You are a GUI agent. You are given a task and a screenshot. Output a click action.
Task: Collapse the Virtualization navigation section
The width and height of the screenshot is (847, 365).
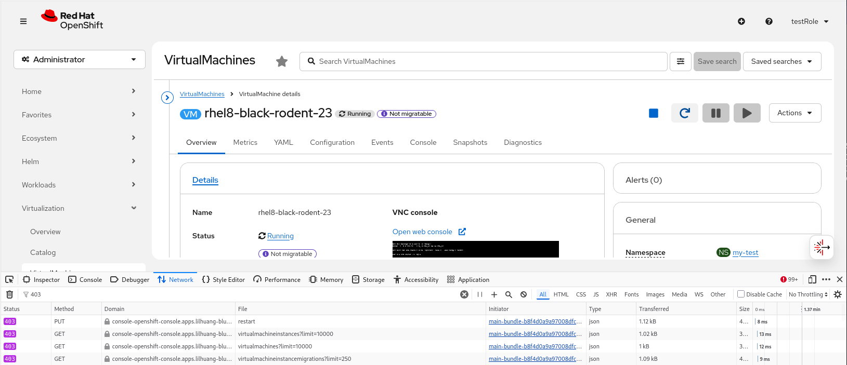coord(79,208)
